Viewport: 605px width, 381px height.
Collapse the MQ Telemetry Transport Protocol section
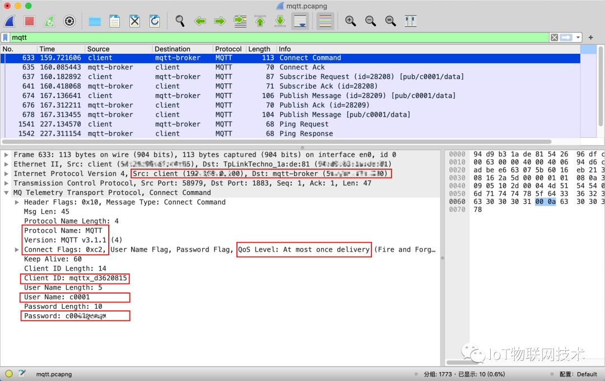coord(7,193)
